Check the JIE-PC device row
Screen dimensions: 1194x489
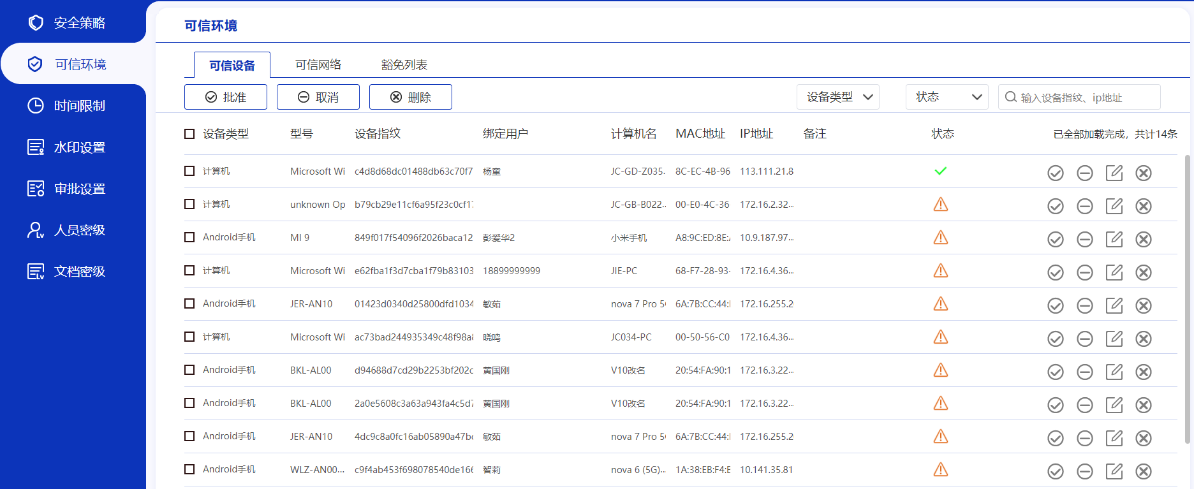pos(189,270)
